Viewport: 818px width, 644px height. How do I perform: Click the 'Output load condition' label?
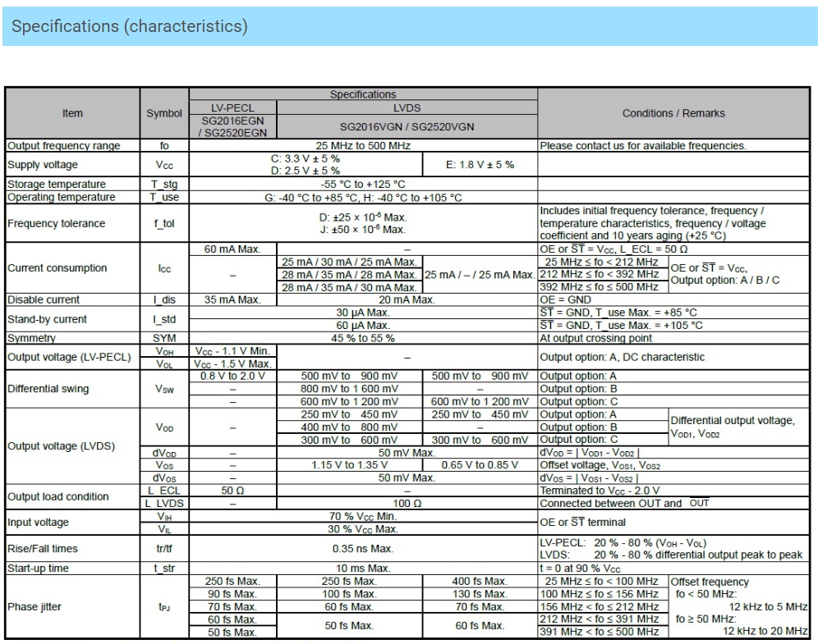pos(58,497)
